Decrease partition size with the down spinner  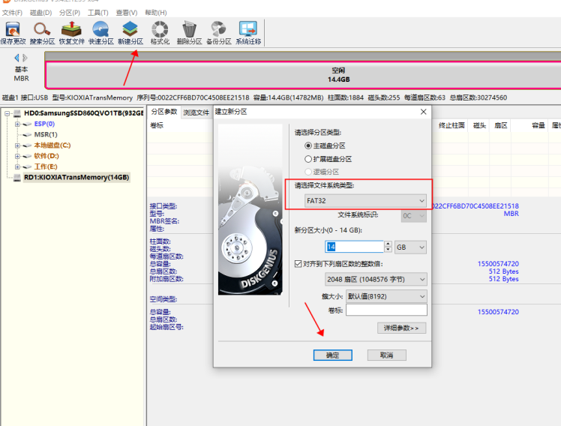point(388,250)
